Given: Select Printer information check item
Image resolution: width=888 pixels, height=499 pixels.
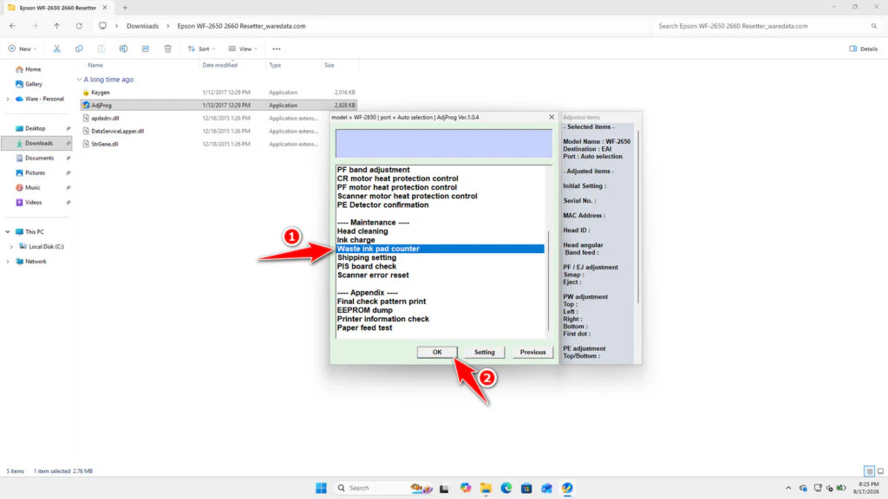Looking at the screenshot, I should coord(382,319).
